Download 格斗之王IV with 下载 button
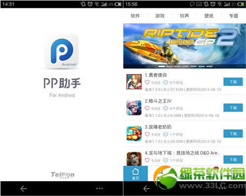Screen dimensions: 246x196 [x=233, y=108]
